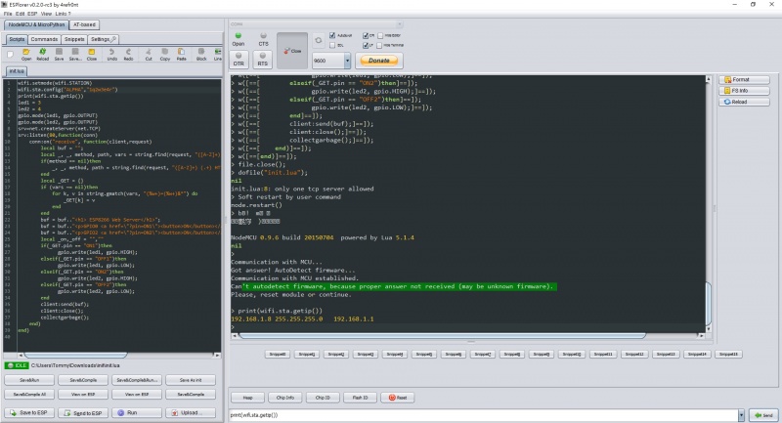
Task: Click the Reload file list button on the right
Action: tap(744, 102)
